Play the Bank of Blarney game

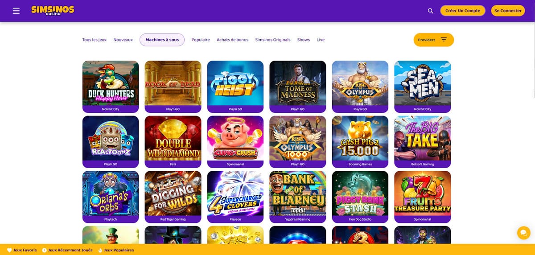[x=298, y=193]
